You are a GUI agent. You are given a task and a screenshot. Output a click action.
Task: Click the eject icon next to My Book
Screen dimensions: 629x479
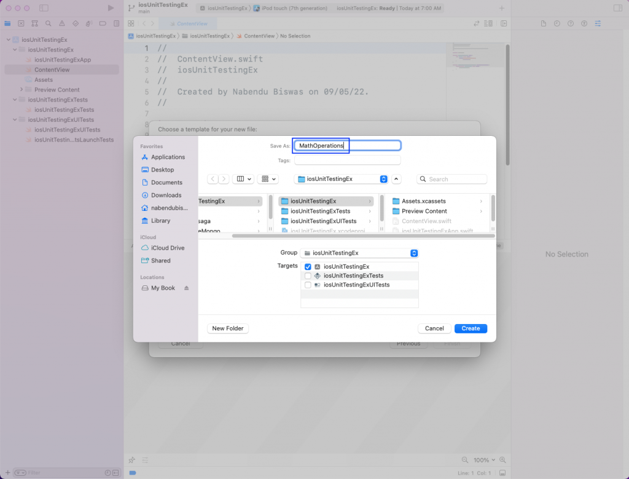pyautogui.click(x=187, y=288)
